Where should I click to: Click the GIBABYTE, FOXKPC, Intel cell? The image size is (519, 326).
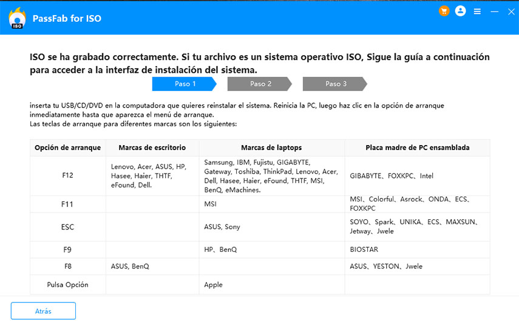coord(418,175)
